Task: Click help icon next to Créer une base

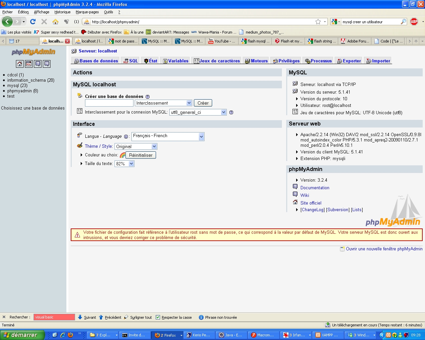Action: [148, 97]
